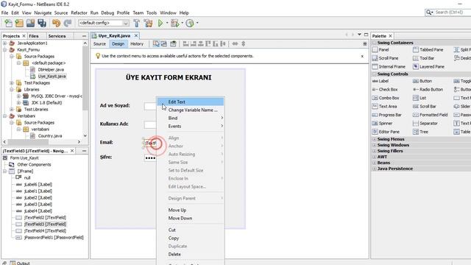Open the default config dropdown

[x=104, y=23]
